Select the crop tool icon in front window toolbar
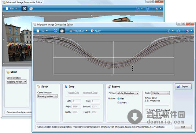196x133 pixels. (55, 31)
